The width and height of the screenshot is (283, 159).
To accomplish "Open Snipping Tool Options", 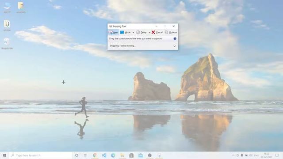I will pos(171,32).
